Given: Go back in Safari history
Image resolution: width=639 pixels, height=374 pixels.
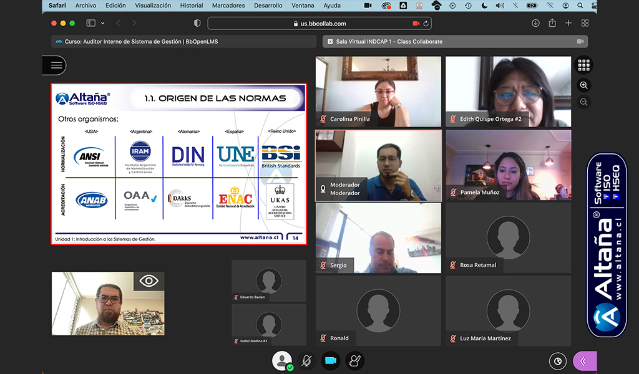Looking at the screenshot, I should (x=118, y=23).
